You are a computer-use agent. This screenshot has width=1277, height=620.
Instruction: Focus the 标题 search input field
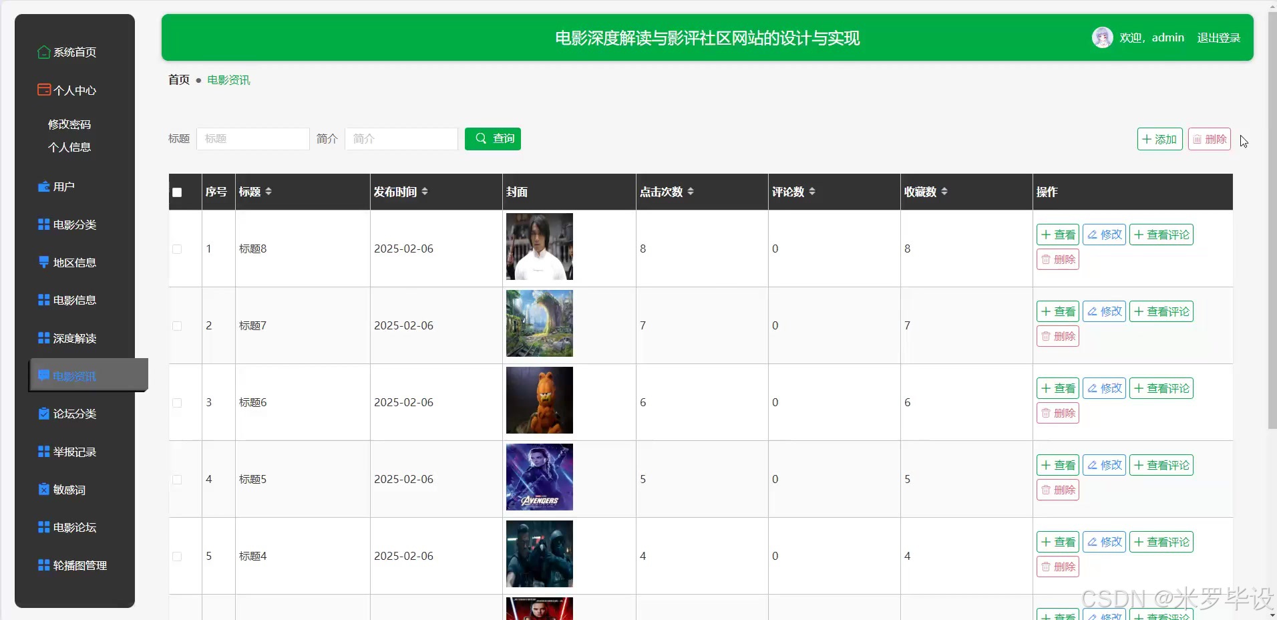(x=253, y=138)
